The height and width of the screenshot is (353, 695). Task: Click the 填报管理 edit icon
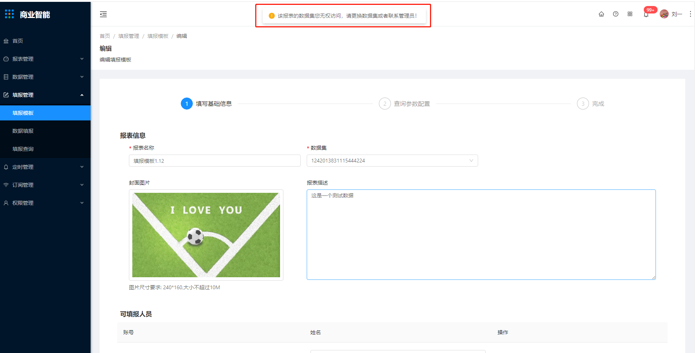point(6,95)
